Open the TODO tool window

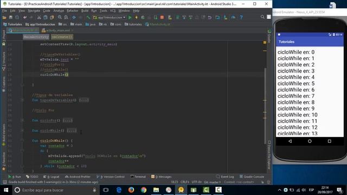tap(32, 177)
